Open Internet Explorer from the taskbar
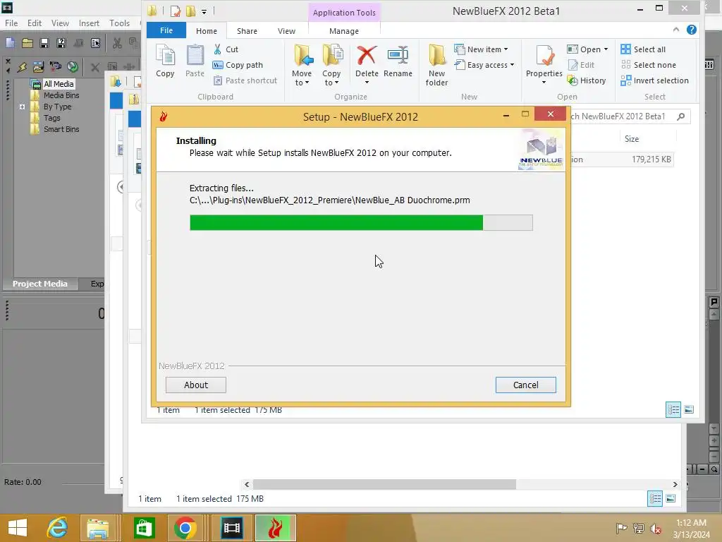This screenshot has height=542, width=722. (x=57, y=528)
